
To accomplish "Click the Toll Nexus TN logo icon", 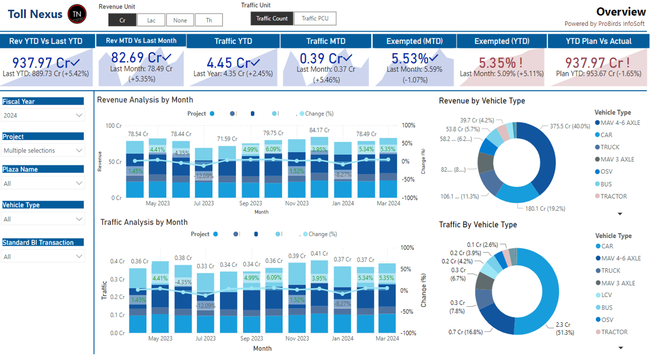I will pyautogui.click(x=77, y=14).
